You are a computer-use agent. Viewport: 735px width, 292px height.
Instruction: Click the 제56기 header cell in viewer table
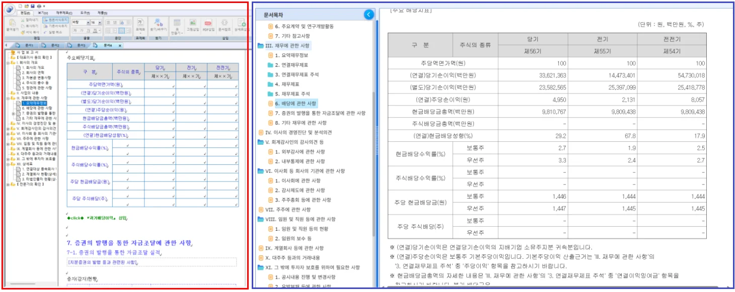click(x=533, y=51)
